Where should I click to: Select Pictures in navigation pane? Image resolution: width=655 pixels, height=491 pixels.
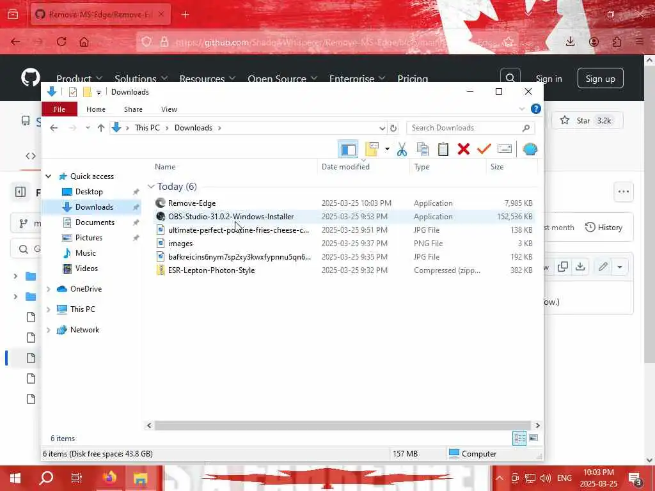(x=88, y=238)
